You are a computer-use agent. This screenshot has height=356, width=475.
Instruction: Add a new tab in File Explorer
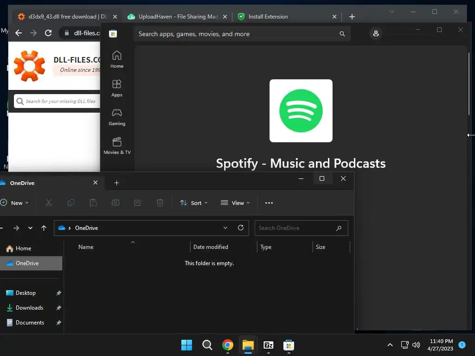pos(116,183)
